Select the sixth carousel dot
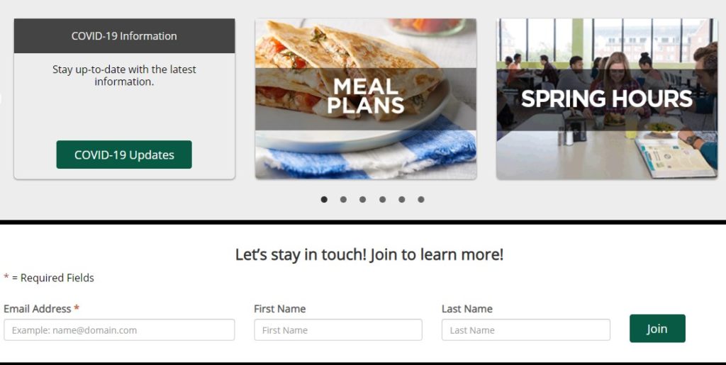 pyautogui.click(x=421, y=199)
